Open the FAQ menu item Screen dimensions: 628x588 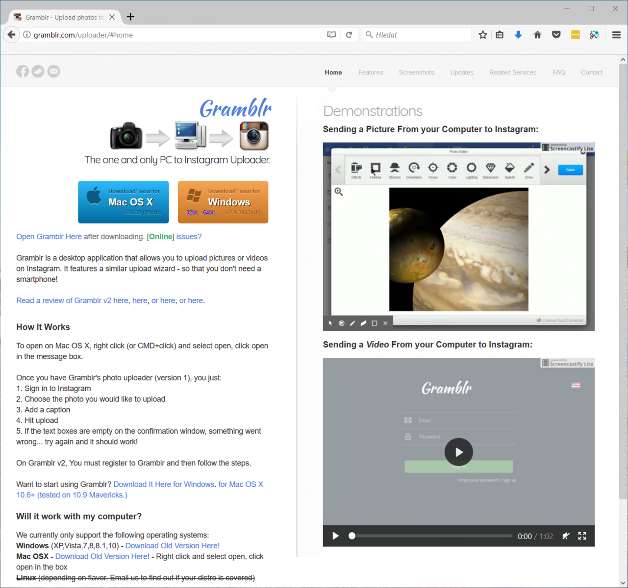pyautogui.click(x=559, y=73)
